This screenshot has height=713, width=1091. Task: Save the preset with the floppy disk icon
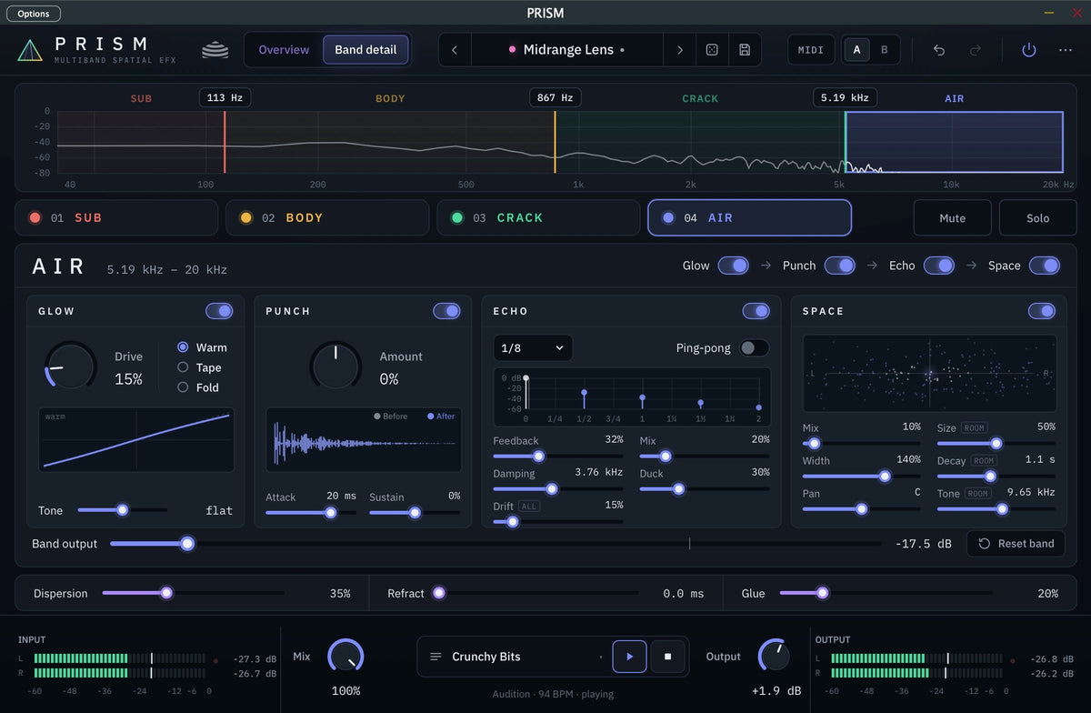click(745, 50)
